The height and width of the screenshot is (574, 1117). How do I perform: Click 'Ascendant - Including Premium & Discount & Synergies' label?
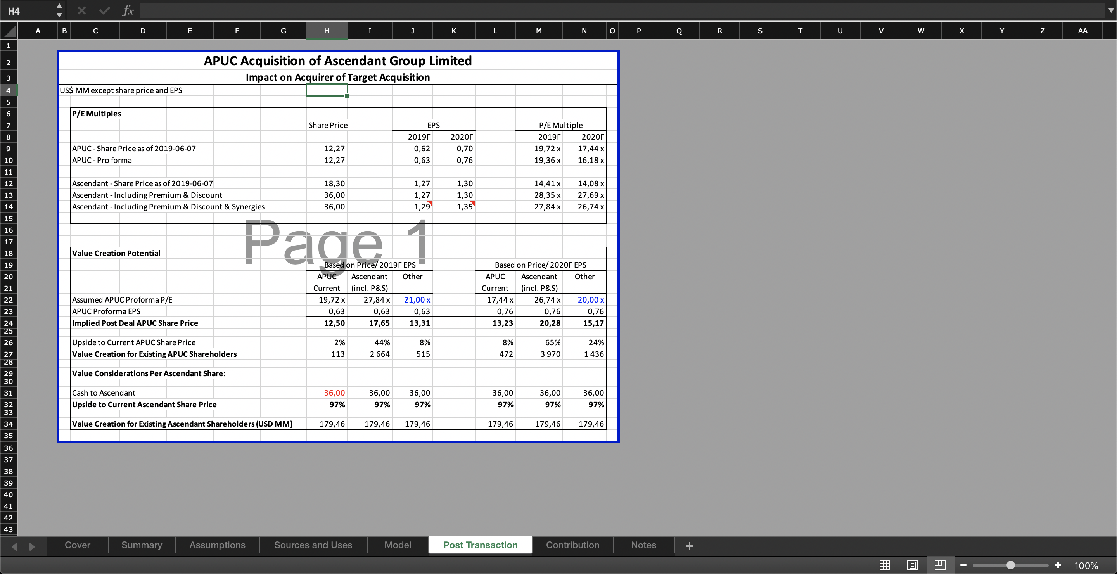tap(168, 206)
